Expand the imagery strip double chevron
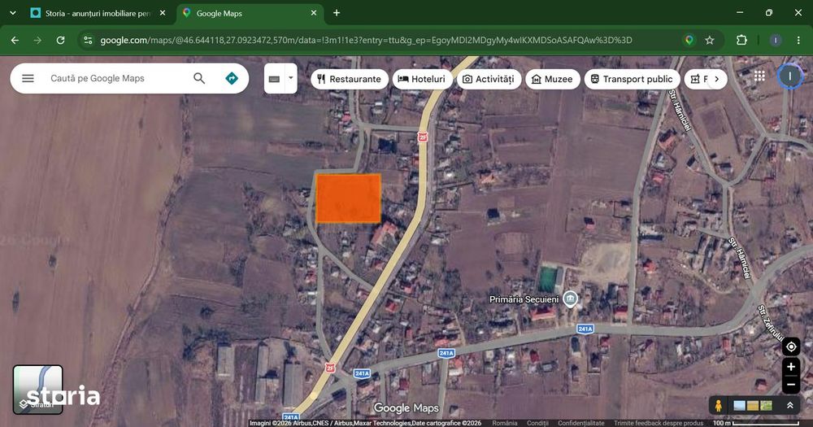This screenshot has height=427, width=813. pos(789,406)
